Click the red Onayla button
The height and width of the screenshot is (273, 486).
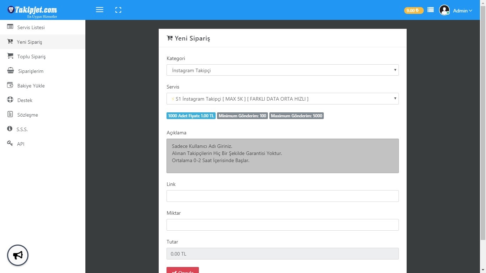pos(183,270)
